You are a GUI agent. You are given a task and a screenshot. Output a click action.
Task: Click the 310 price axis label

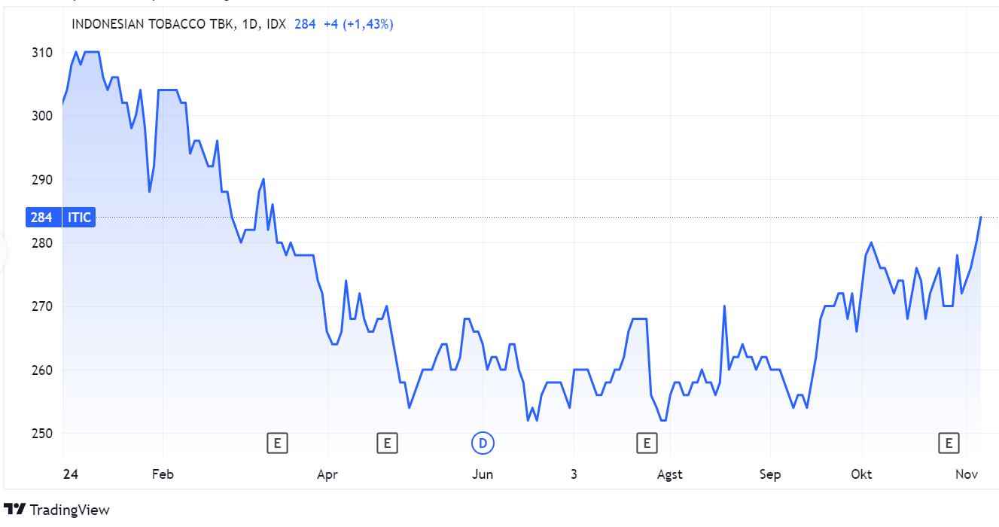(42, 53)
